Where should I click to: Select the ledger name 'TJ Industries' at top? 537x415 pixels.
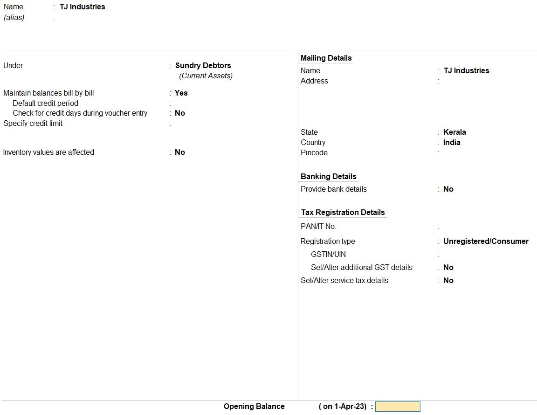click(82, 7)
